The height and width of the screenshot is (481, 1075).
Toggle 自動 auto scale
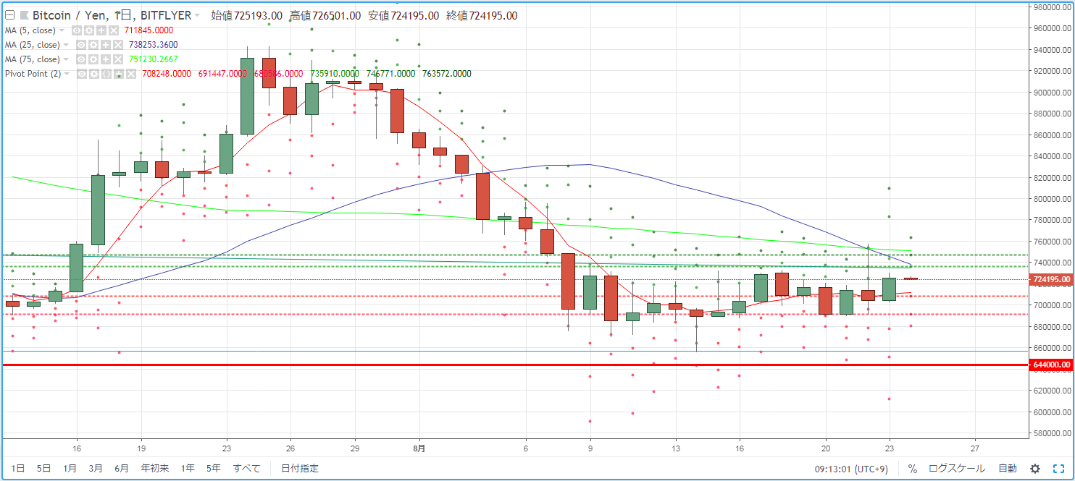tap(1008, 468)
